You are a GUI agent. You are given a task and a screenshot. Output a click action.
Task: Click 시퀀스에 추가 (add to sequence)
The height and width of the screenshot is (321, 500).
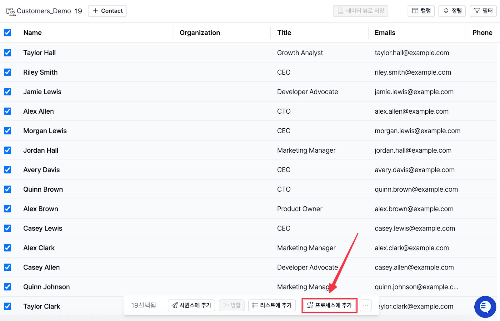point(191,305)
